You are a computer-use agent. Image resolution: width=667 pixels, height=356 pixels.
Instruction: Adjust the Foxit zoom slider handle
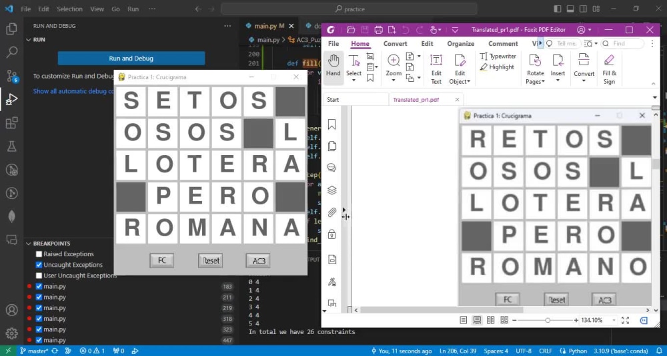coord(548,320)
